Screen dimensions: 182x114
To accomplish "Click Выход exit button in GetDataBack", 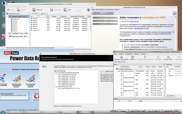I will (x=96, y=13).
